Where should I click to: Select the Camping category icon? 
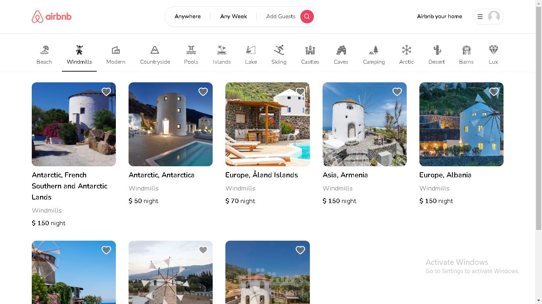point(374,50)
